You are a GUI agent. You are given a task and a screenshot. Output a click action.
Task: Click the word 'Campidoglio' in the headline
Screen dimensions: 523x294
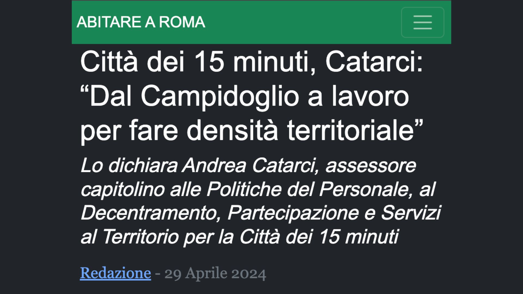click(x=220, y=97)
